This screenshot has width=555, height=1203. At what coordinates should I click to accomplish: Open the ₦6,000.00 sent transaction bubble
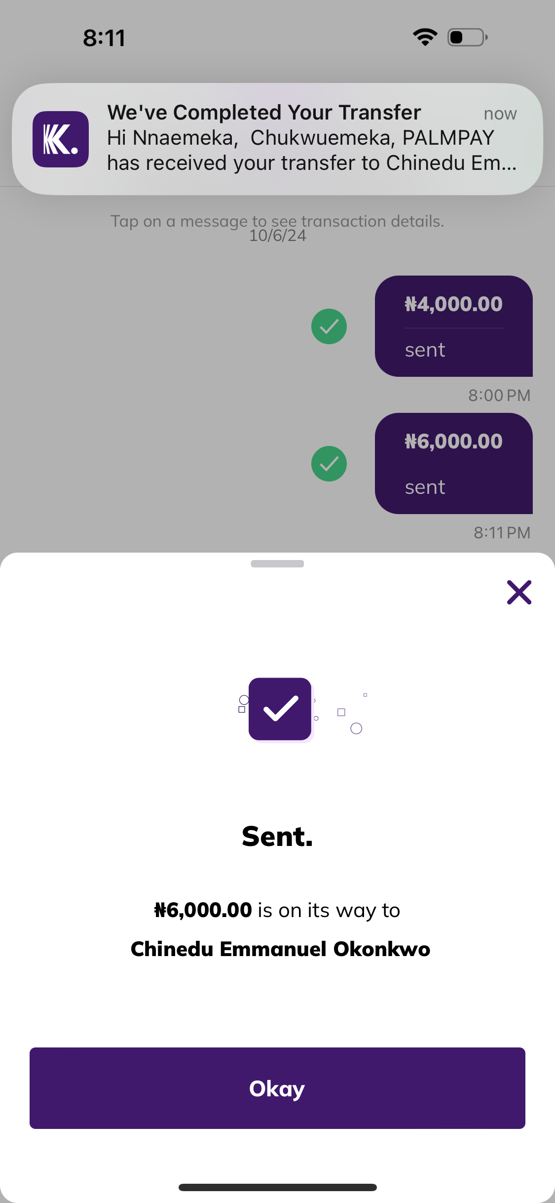pos(453,463)
